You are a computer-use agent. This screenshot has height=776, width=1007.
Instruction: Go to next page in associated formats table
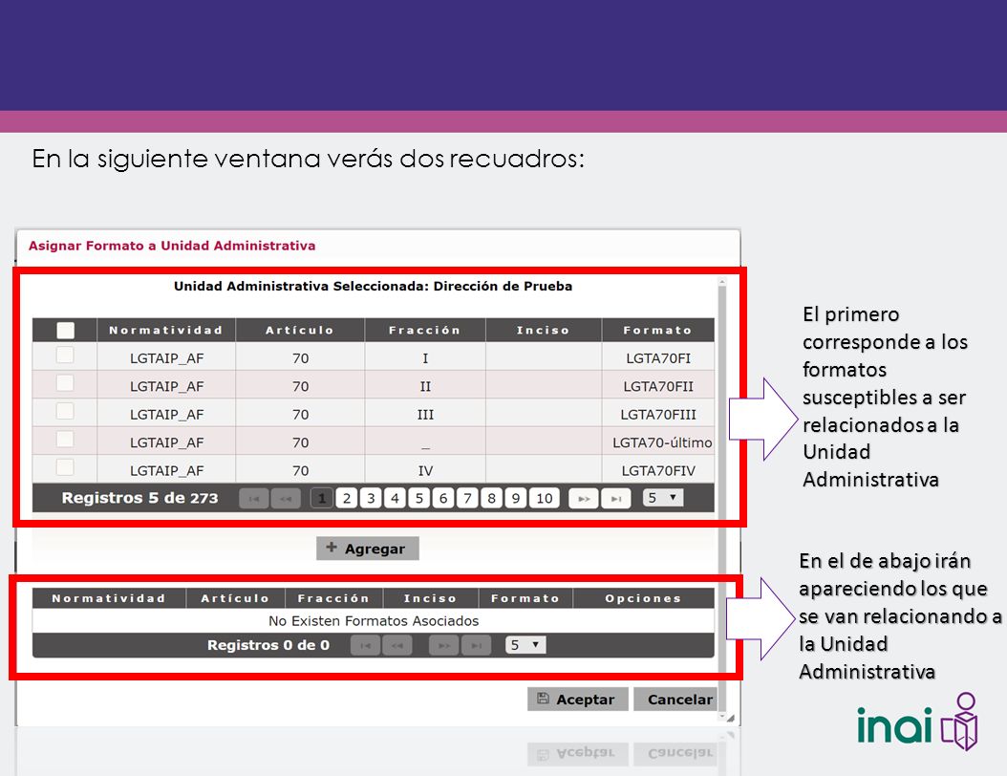[x=443, y=646]
